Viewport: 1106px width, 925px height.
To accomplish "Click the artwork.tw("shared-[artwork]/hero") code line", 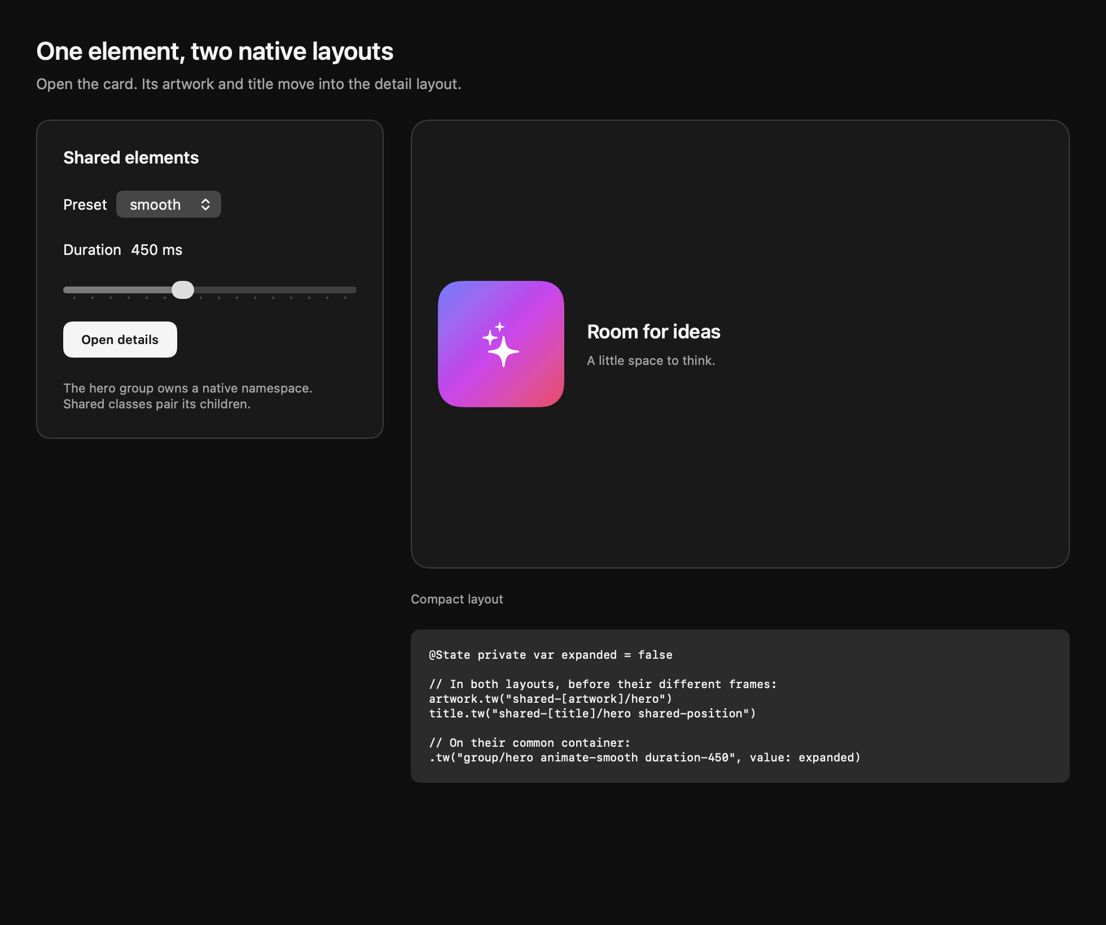I will coord(551,699).
